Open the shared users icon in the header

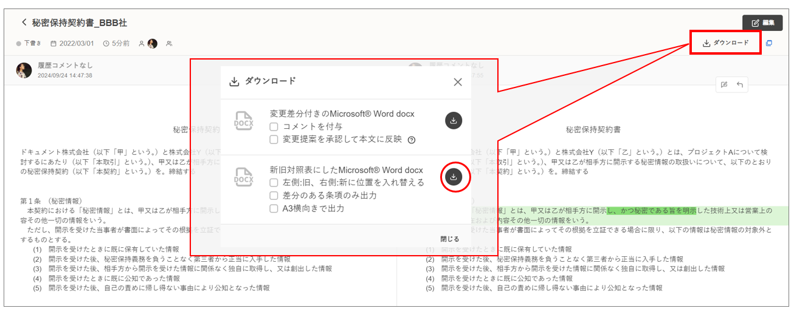pos(169,44)
